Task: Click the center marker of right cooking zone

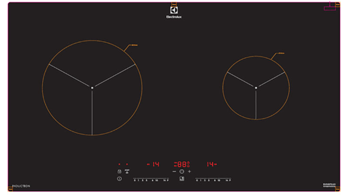Action: point(256,88)
